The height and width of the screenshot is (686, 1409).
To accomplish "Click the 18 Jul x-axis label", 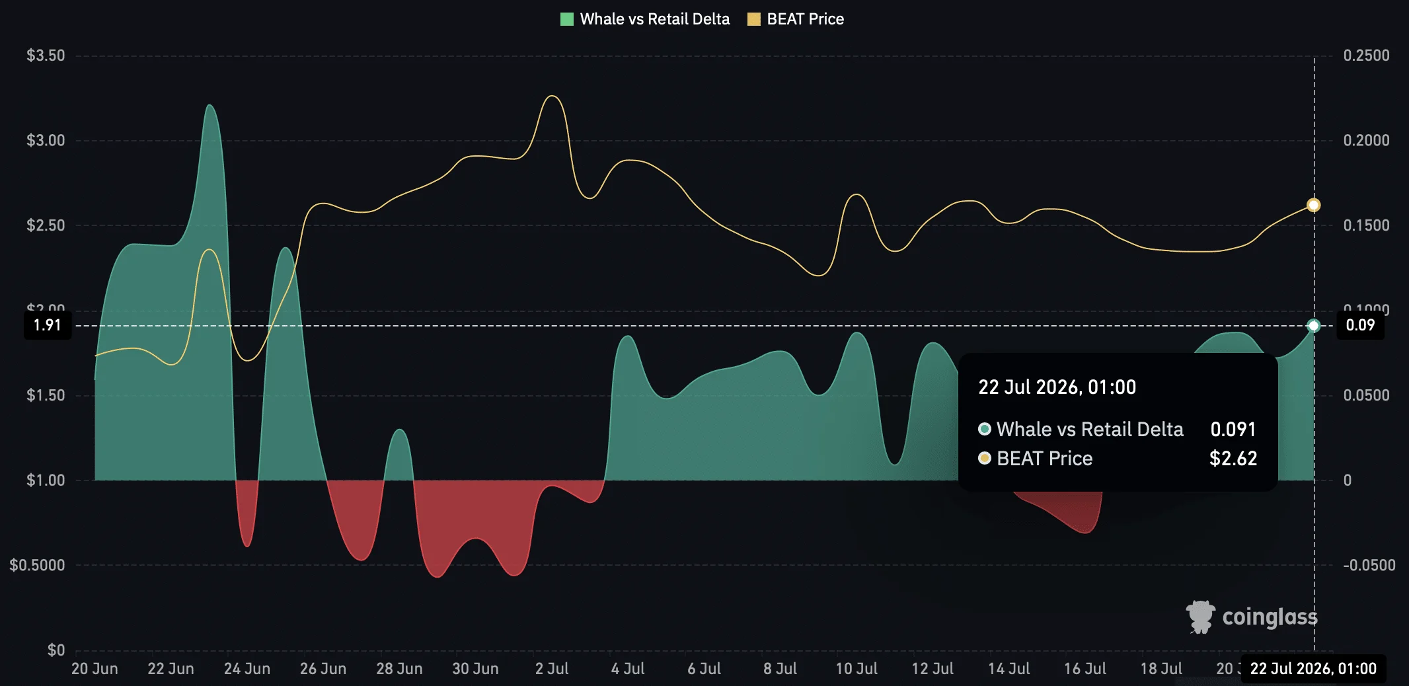I will 1161,669.
